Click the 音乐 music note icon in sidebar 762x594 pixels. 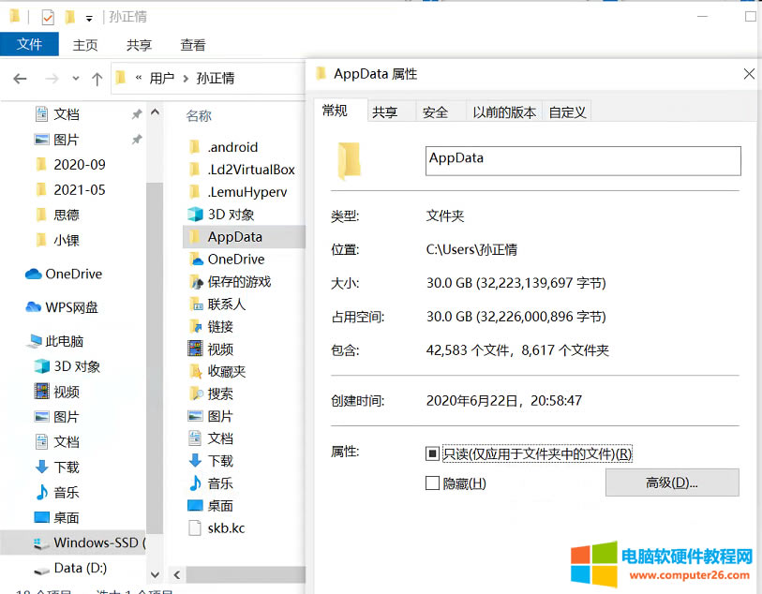point(41,492)
